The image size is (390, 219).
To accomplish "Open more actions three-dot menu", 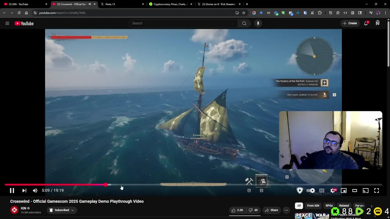I will point(286,210).
